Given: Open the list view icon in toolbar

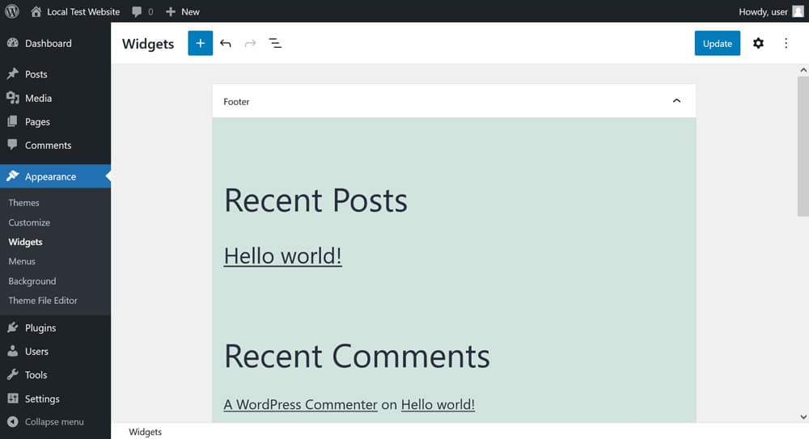Looking at the screenshot, I should 275,44.
